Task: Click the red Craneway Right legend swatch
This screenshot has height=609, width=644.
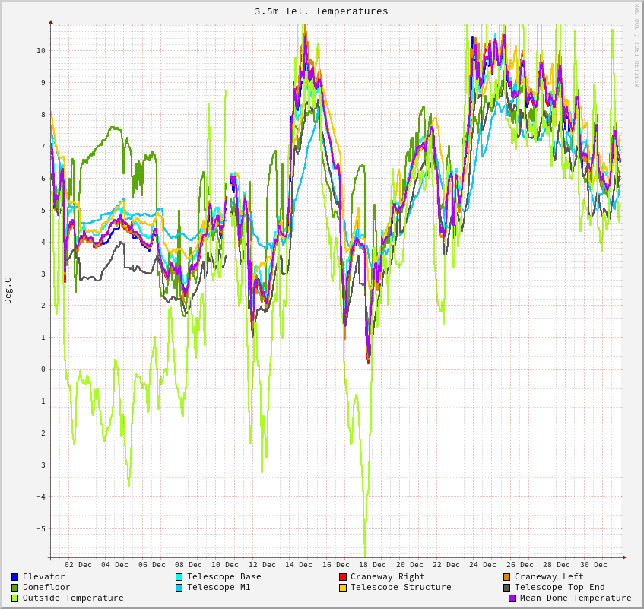Action: coord(343,577)
